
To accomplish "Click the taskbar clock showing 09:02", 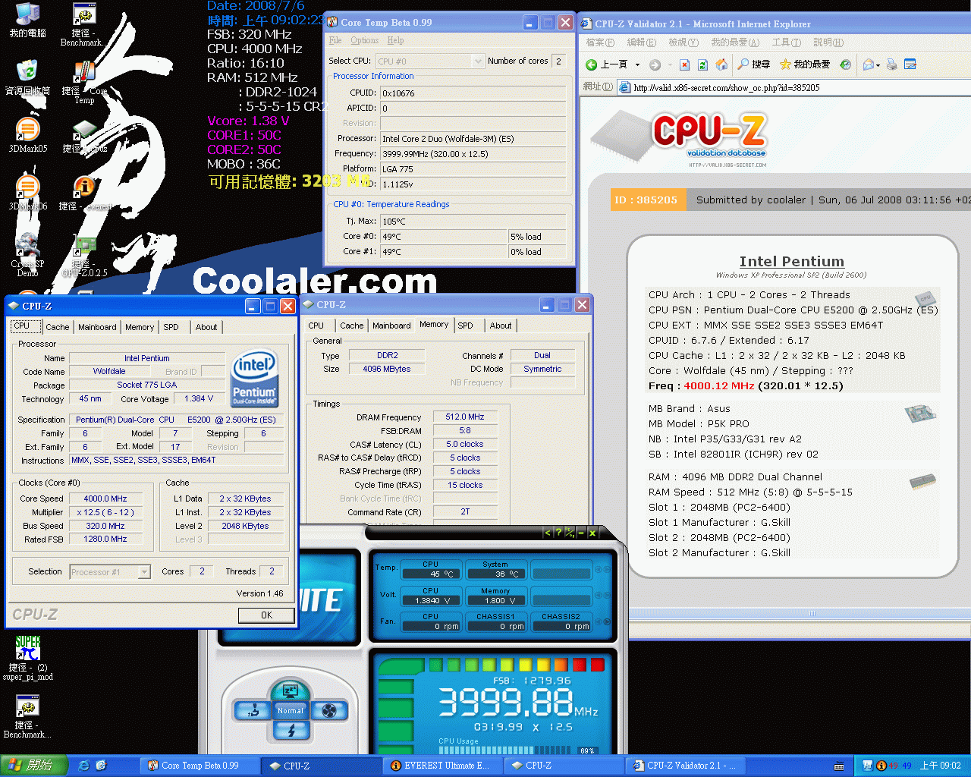I will [x=941, y=766].
